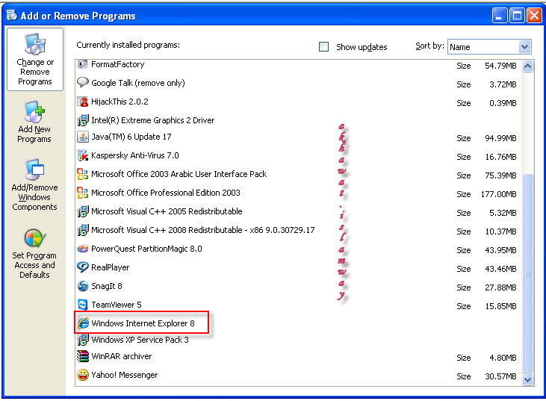Open Add/Remove Windows Components
The height and width of the screenshot is (401, 546).
34,185
